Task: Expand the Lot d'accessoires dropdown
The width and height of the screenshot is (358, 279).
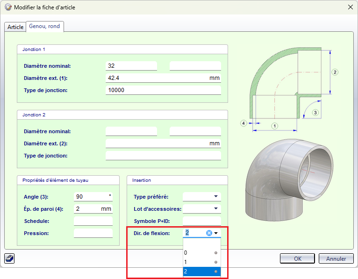Action: [x=216, y=209]
